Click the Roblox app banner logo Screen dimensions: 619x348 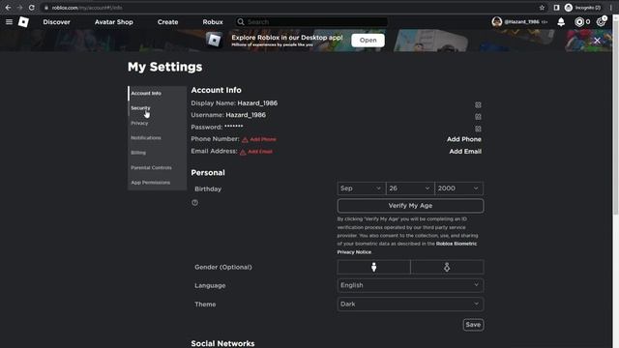214,40
